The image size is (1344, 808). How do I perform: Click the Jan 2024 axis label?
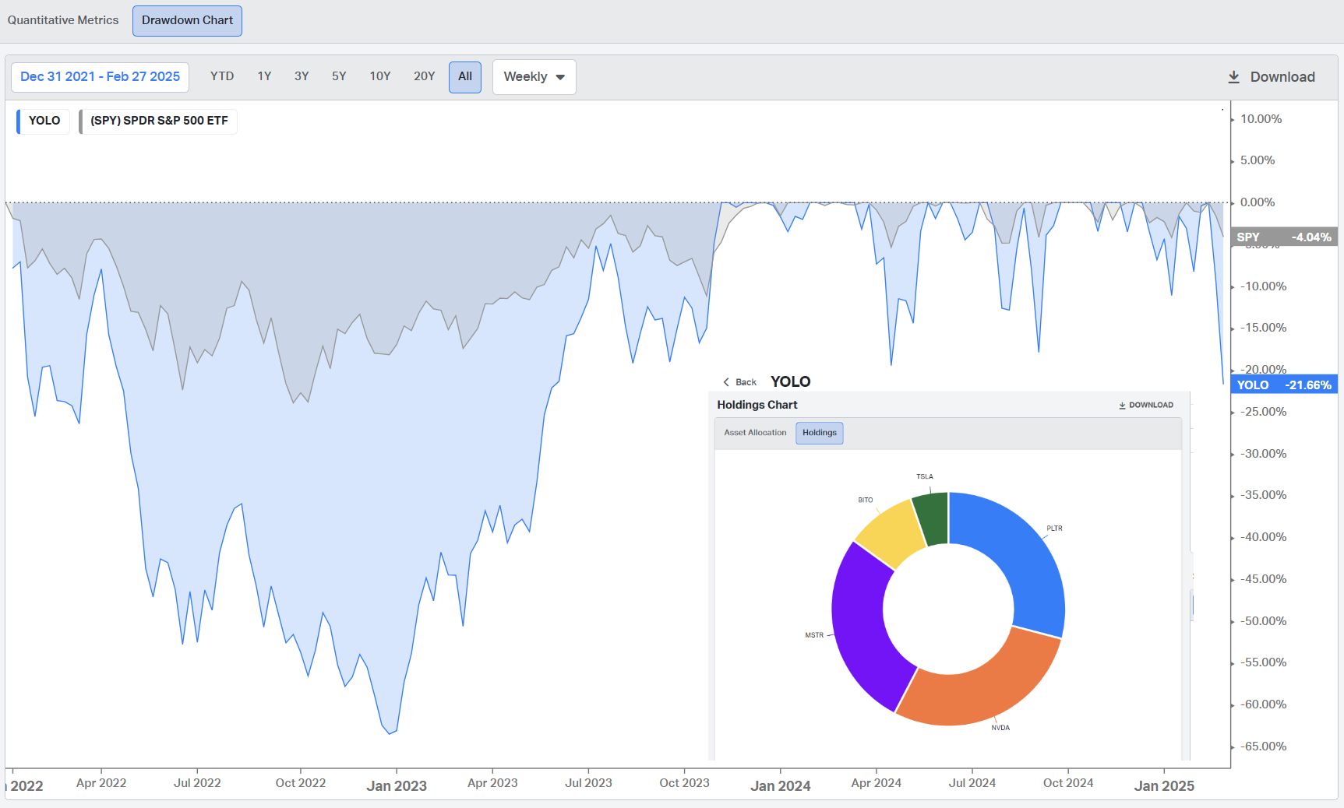pos(780,785)
